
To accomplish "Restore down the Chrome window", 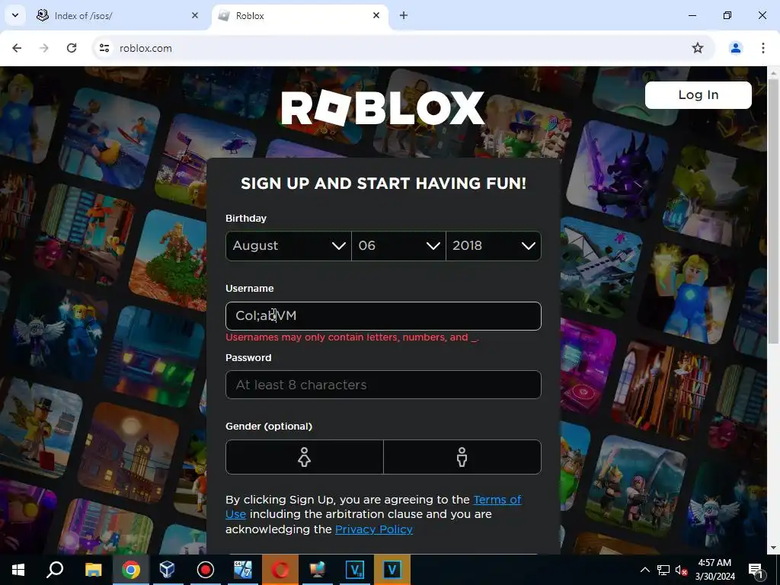I will tap(727, 15).
